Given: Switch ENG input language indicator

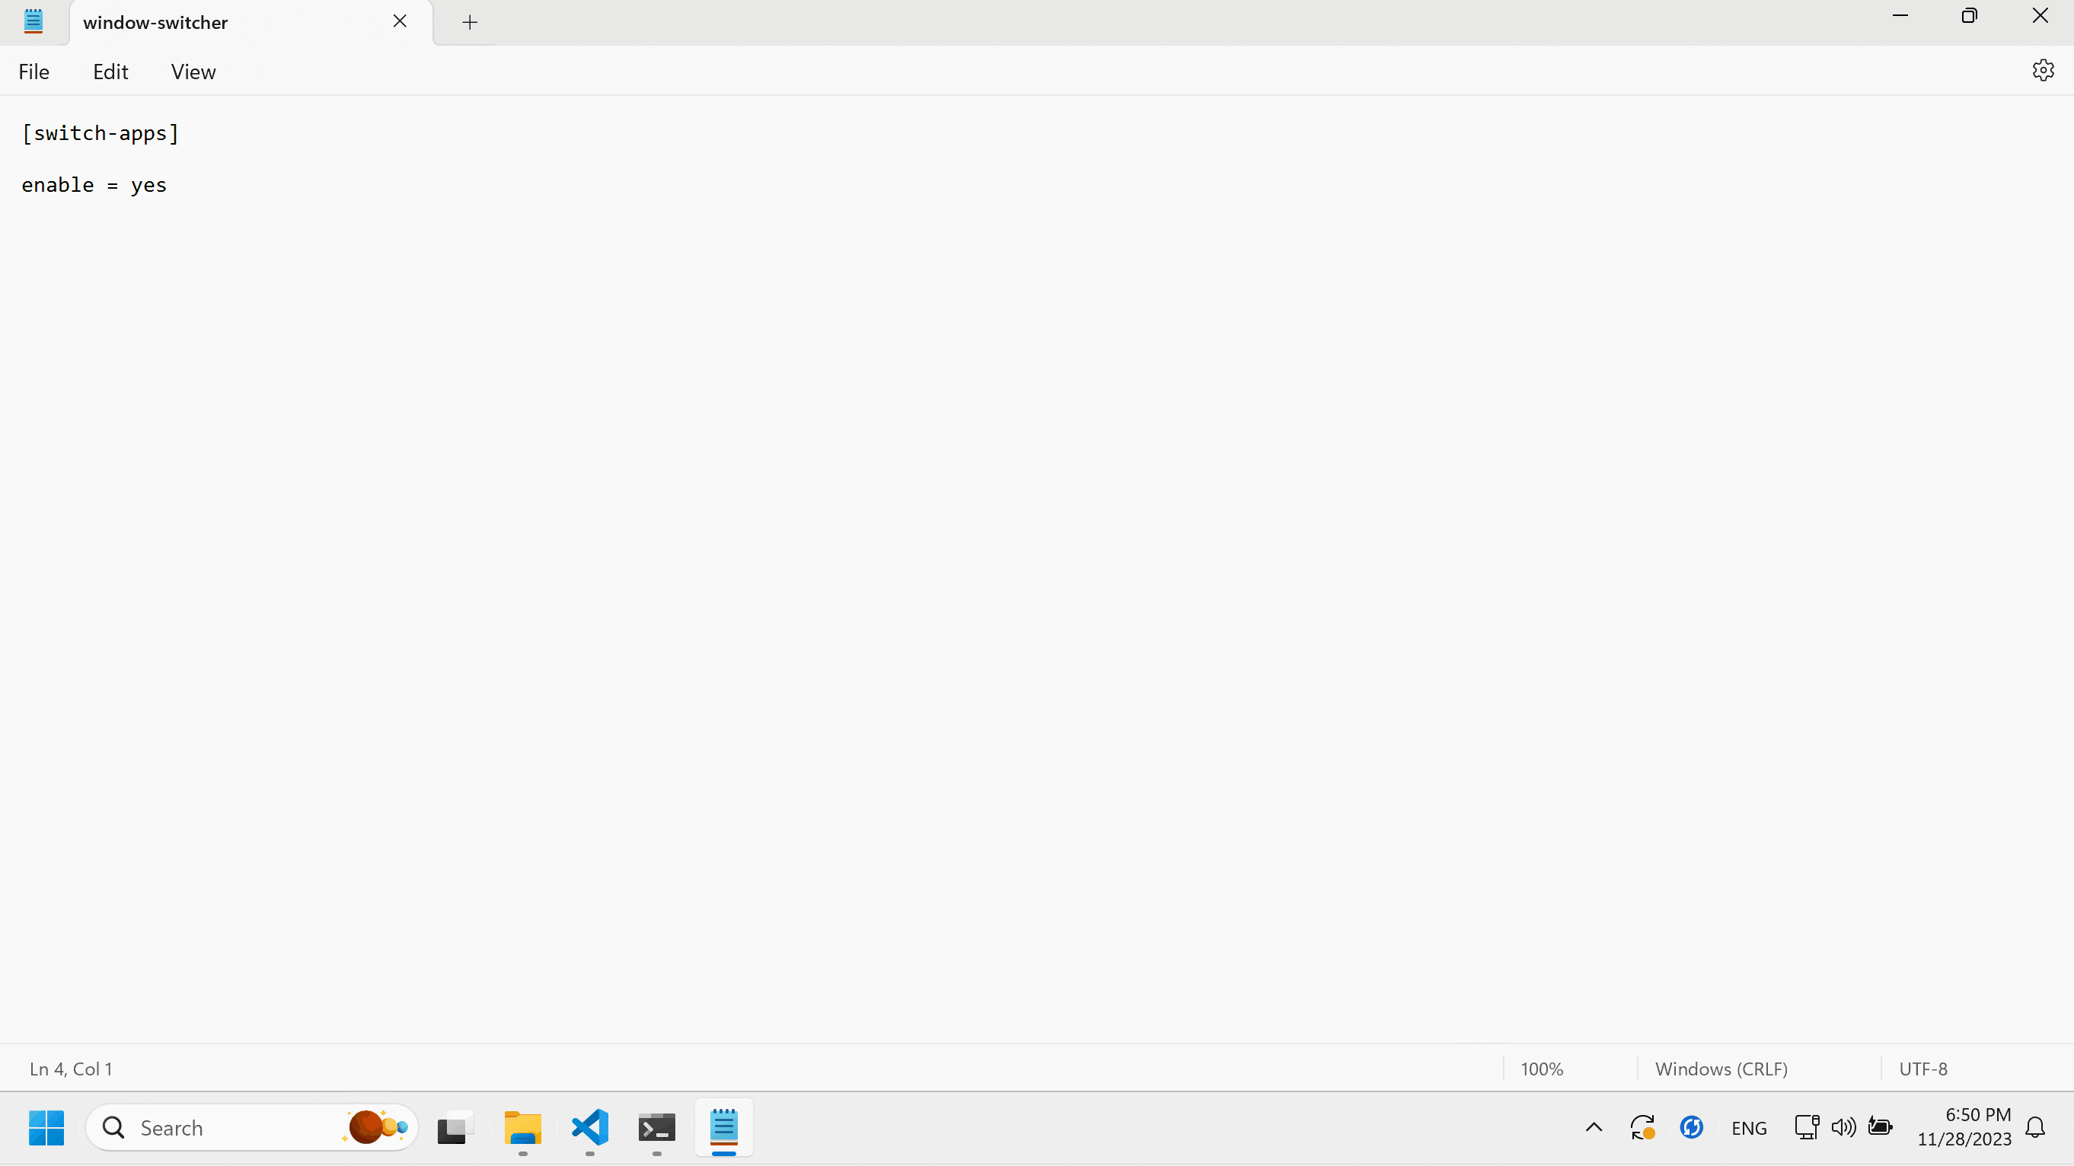Looking at the screenshot, I should [x=1749, y=1128].
